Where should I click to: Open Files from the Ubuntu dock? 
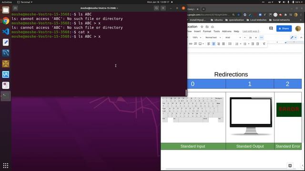pyautogui.click(x=6, y=10)
